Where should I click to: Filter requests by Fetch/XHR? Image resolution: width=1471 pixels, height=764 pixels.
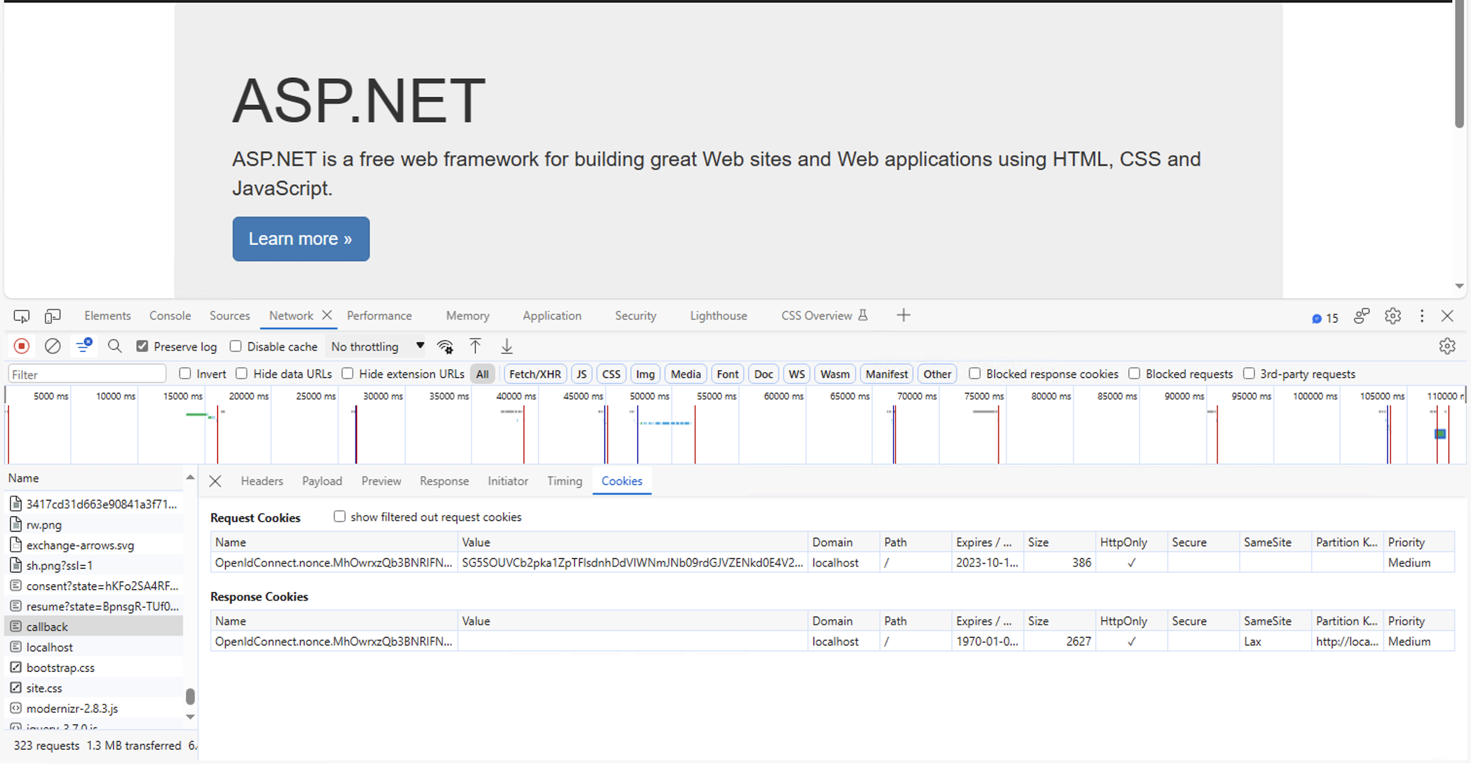[x=535, y=374]
